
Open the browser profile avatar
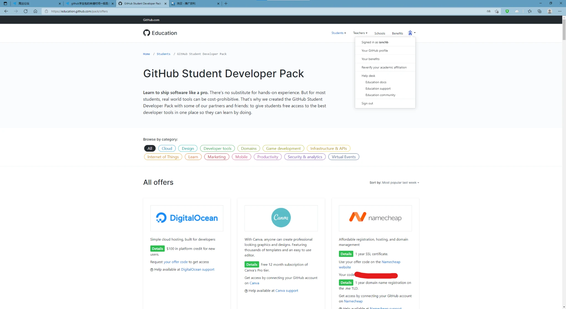tap(550, 11)
